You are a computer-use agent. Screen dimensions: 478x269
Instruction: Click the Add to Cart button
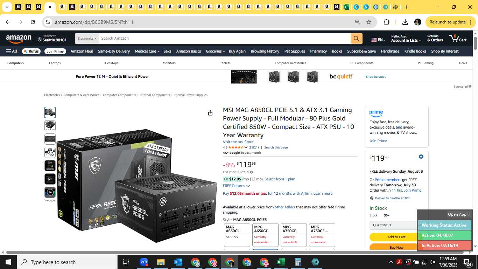coord(396,237)
